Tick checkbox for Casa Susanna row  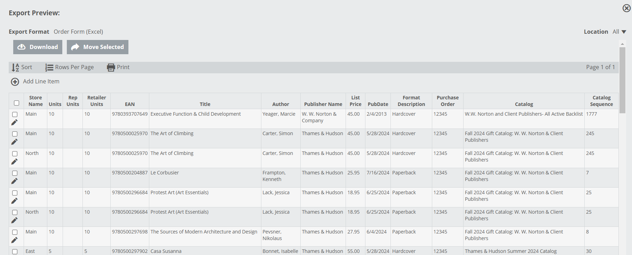pyautogui.click(x=15, y=252)
